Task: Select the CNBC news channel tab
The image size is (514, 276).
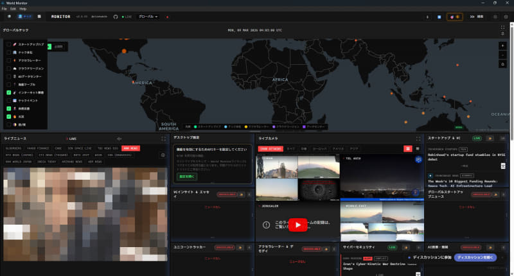Action: click(x=58, y=148)
